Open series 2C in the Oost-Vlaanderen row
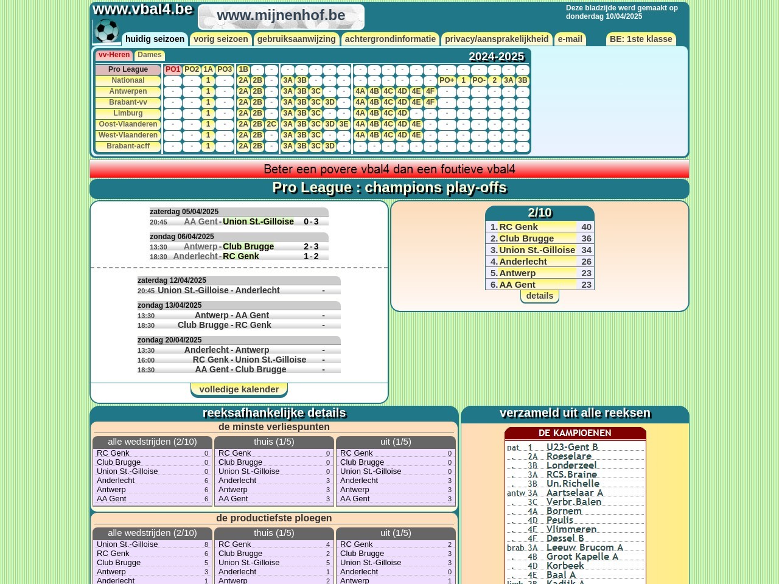 point(271,124)
